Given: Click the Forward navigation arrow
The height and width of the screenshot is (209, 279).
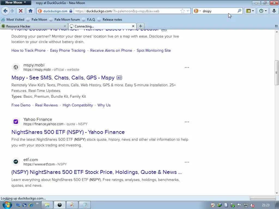Looking at the screenshot, I should pos(12,11).
